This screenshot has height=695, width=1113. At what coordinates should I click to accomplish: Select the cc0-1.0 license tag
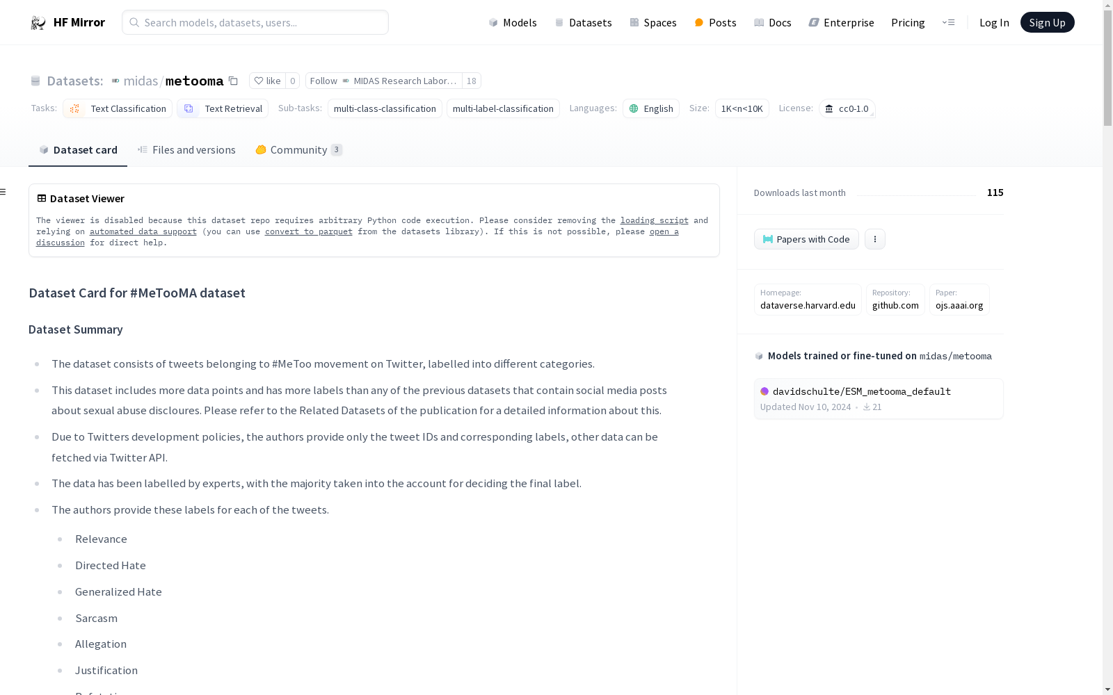(x=847, y=108)
